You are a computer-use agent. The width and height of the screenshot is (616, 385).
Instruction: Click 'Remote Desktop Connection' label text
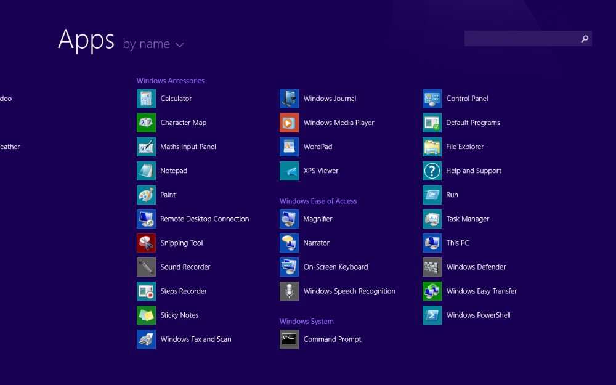click(205, 219)
